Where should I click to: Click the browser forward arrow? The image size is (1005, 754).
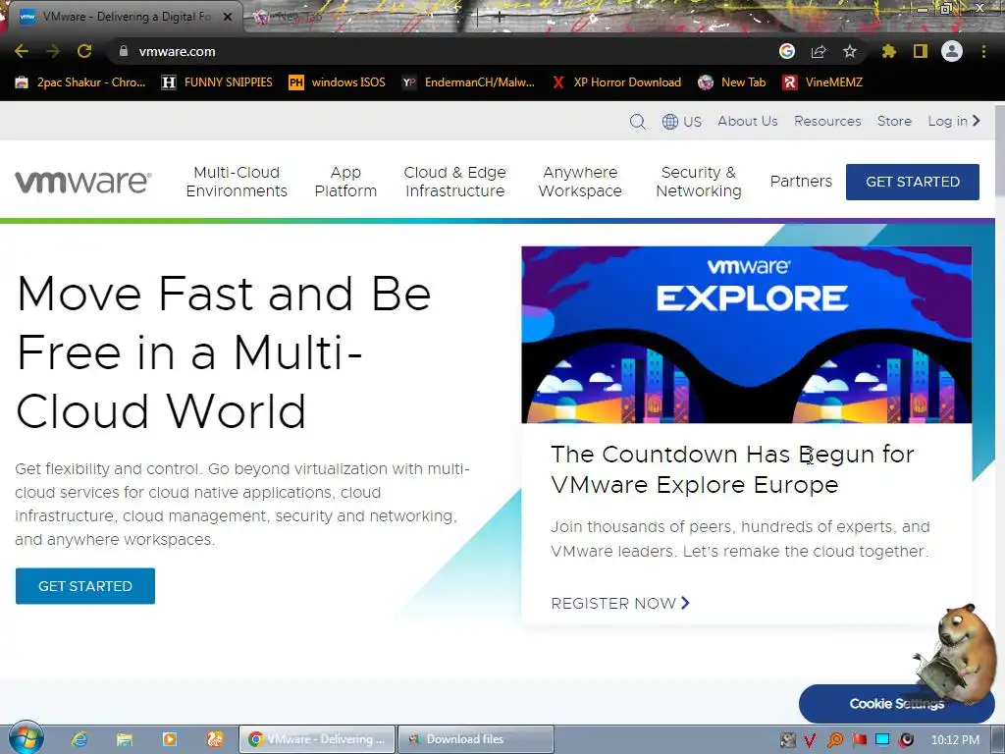coord(53,51)
